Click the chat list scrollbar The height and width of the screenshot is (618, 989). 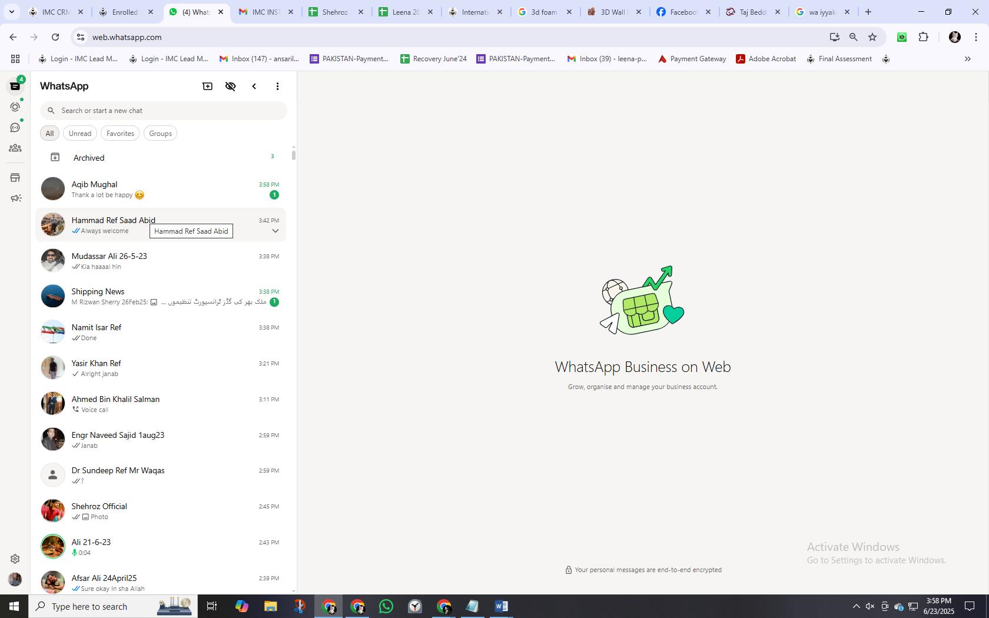[x=293, y=155]
